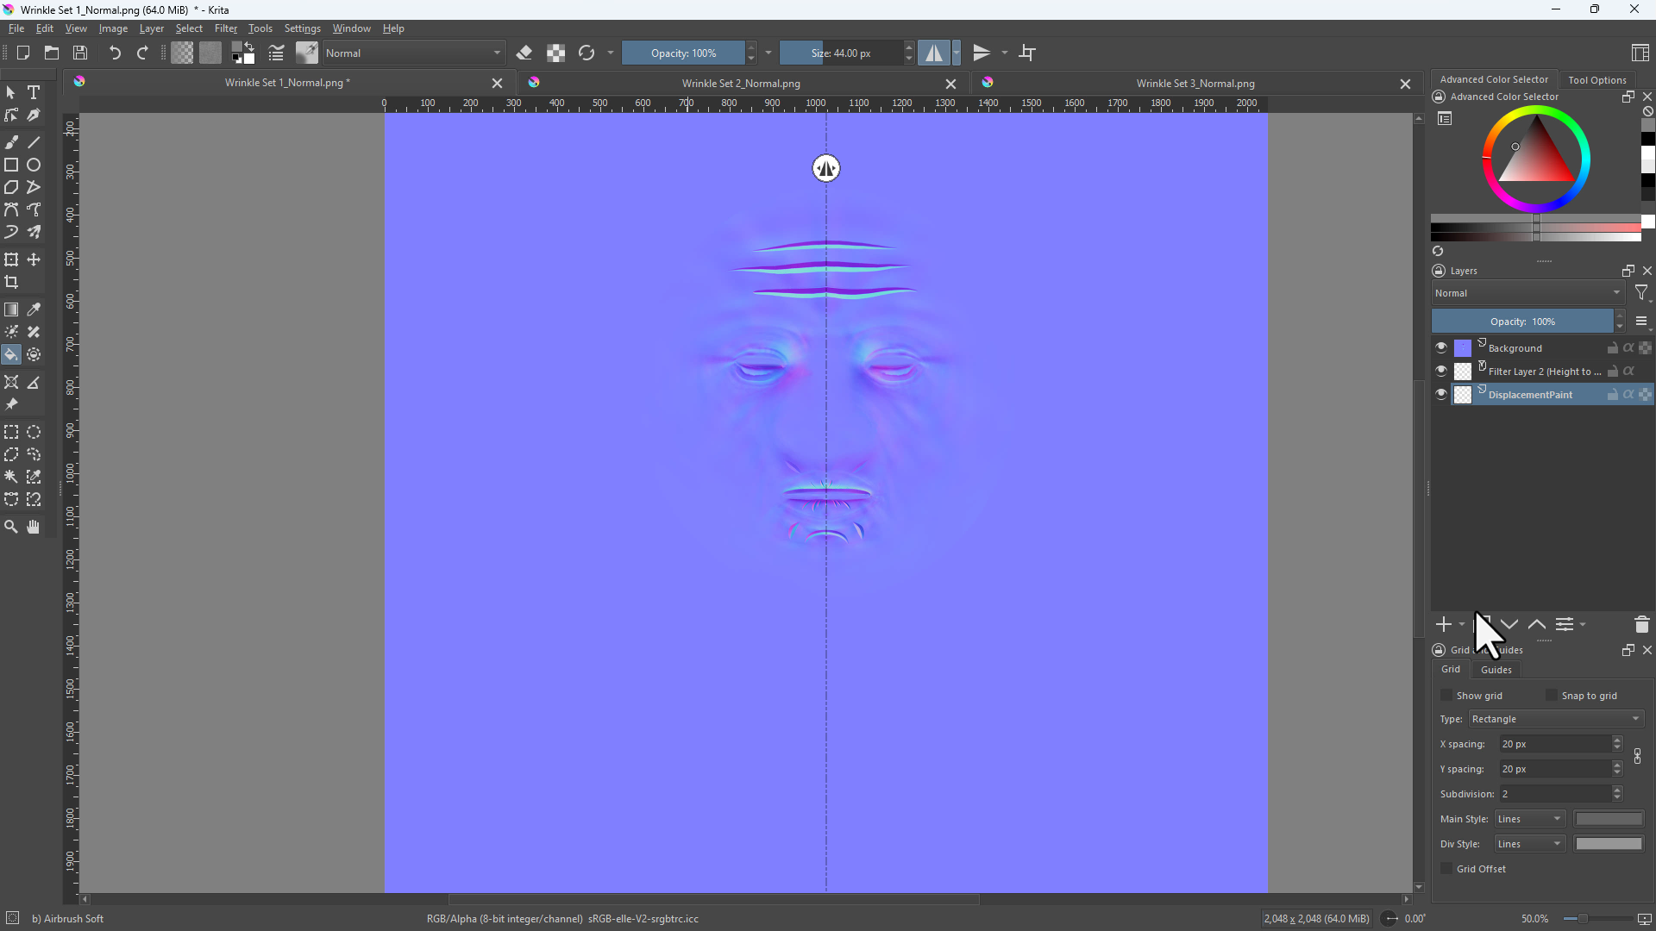This screenshot has width=1656, height=931.
Task: Select the Move tool
Action: pos(34,259)
